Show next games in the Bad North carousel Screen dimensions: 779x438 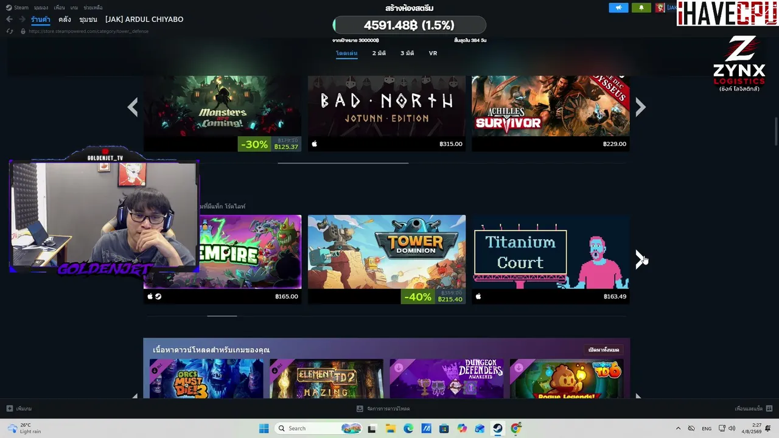click(x=640, y=107)
